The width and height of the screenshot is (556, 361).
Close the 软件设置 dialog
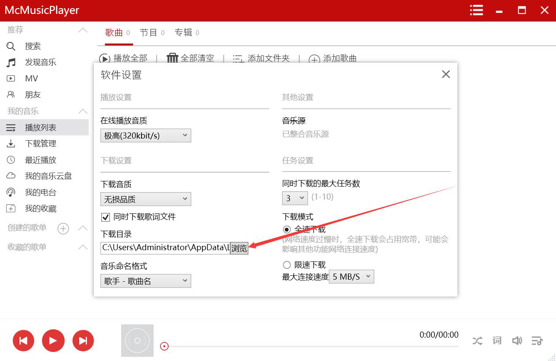pos(446,74)
